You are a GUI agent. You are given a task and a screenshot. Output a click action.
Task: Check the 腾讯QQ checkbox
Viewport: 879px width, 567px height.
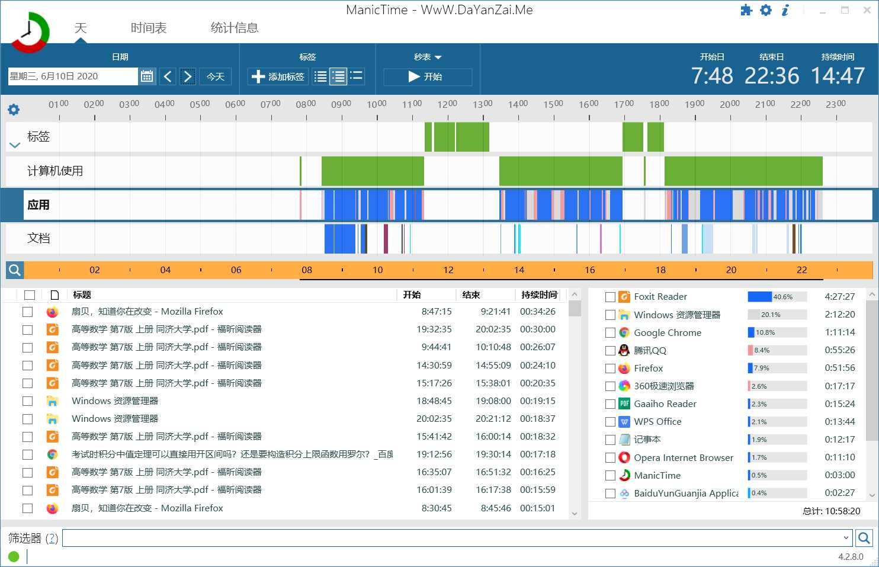pyautogui.click(x=610, y=351)
